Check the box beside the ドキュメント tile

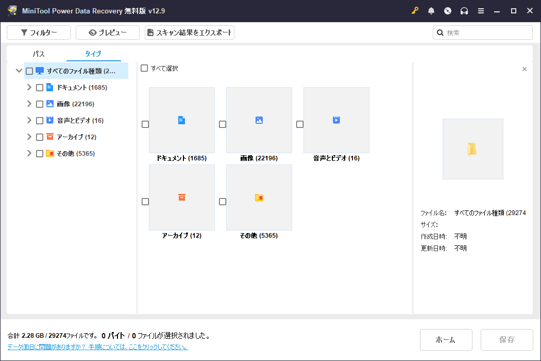tap(145, 124)
